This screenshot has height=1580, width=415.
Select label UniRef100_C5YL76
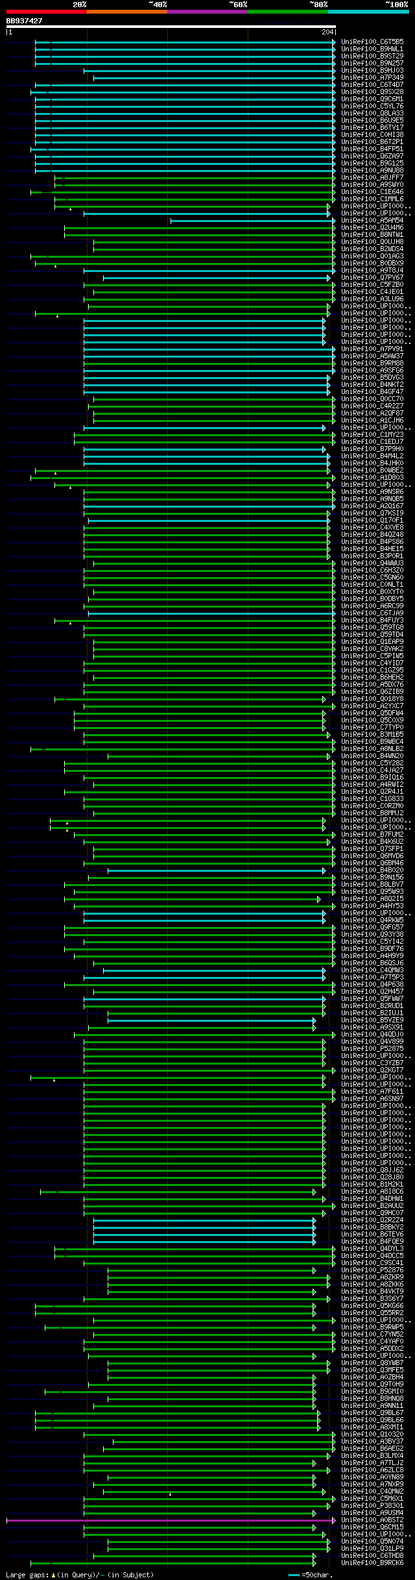[x=372, y=106]
